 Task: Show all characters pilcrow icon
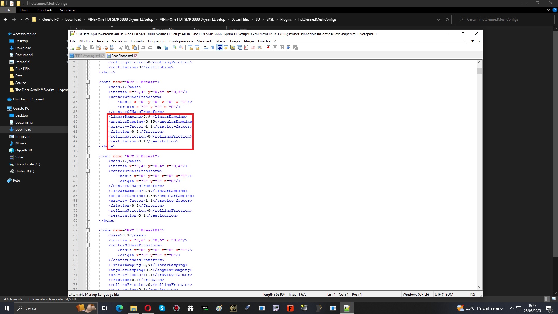pyautogui.click(x=212, y=48)
